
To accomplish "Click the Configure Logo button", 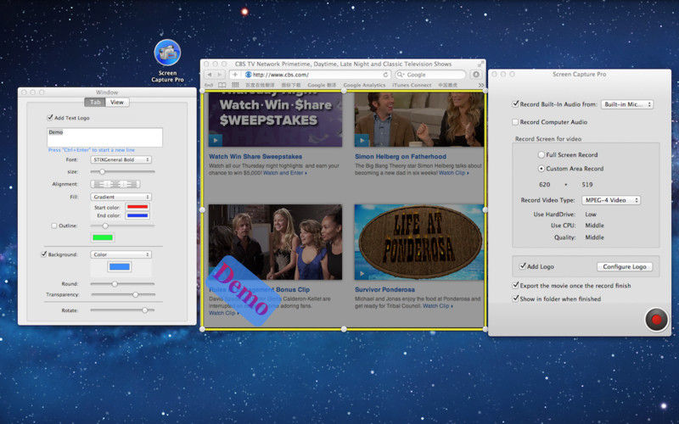I will click(x=625, y=266).
